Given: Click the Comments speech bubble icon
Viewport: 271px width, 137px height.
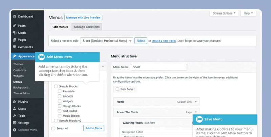Looking at the screenshot, I should (x=14, y=47).
